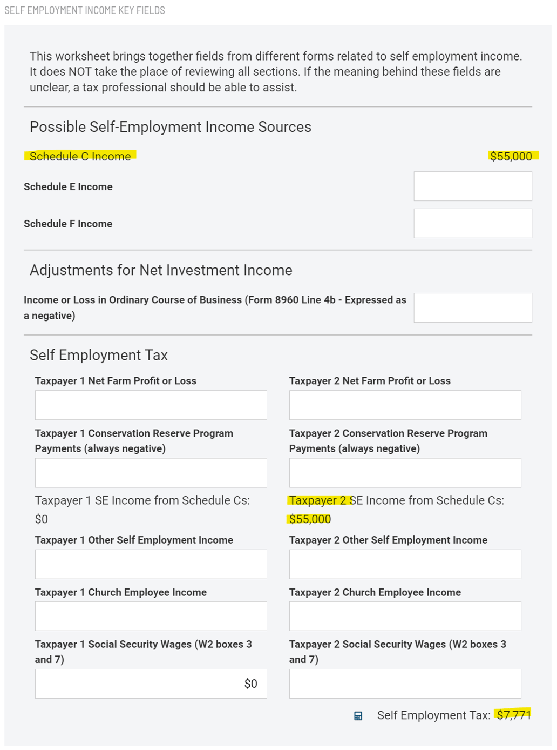Click Taxpayer 2 Conservation Reserve Program Payments field

pos(404,472)
